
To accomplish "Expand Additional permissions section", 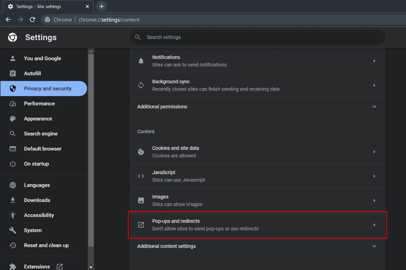I will pyautogui.click(x=374, y=106).
